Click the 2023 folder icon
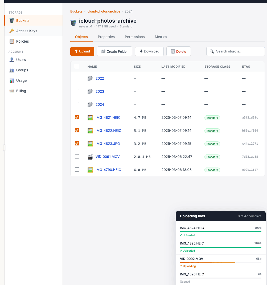The width and height of the screenshot is (267, 285). coord(90,91)
